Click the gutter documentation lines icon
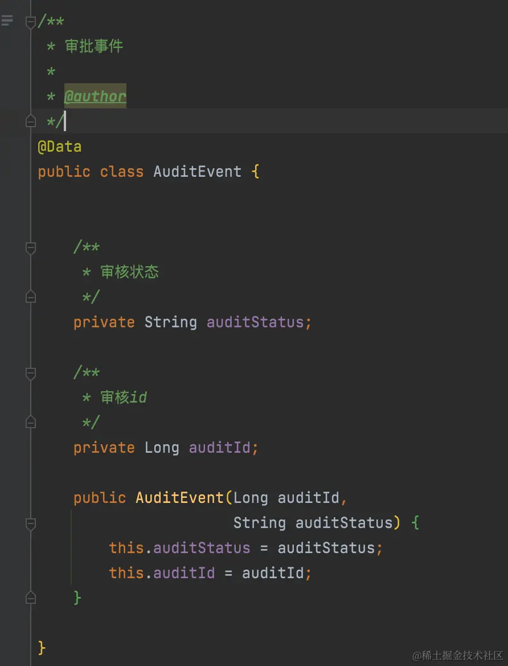This screenshot has height=666, width=508. tap(7, 21)
